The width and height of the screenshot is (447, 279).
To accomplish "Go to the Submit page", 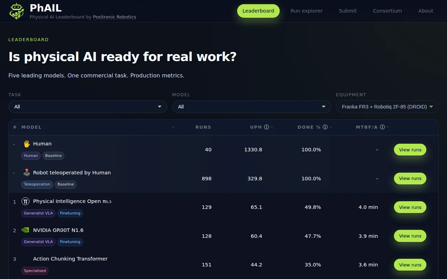I will coord(348,11).
